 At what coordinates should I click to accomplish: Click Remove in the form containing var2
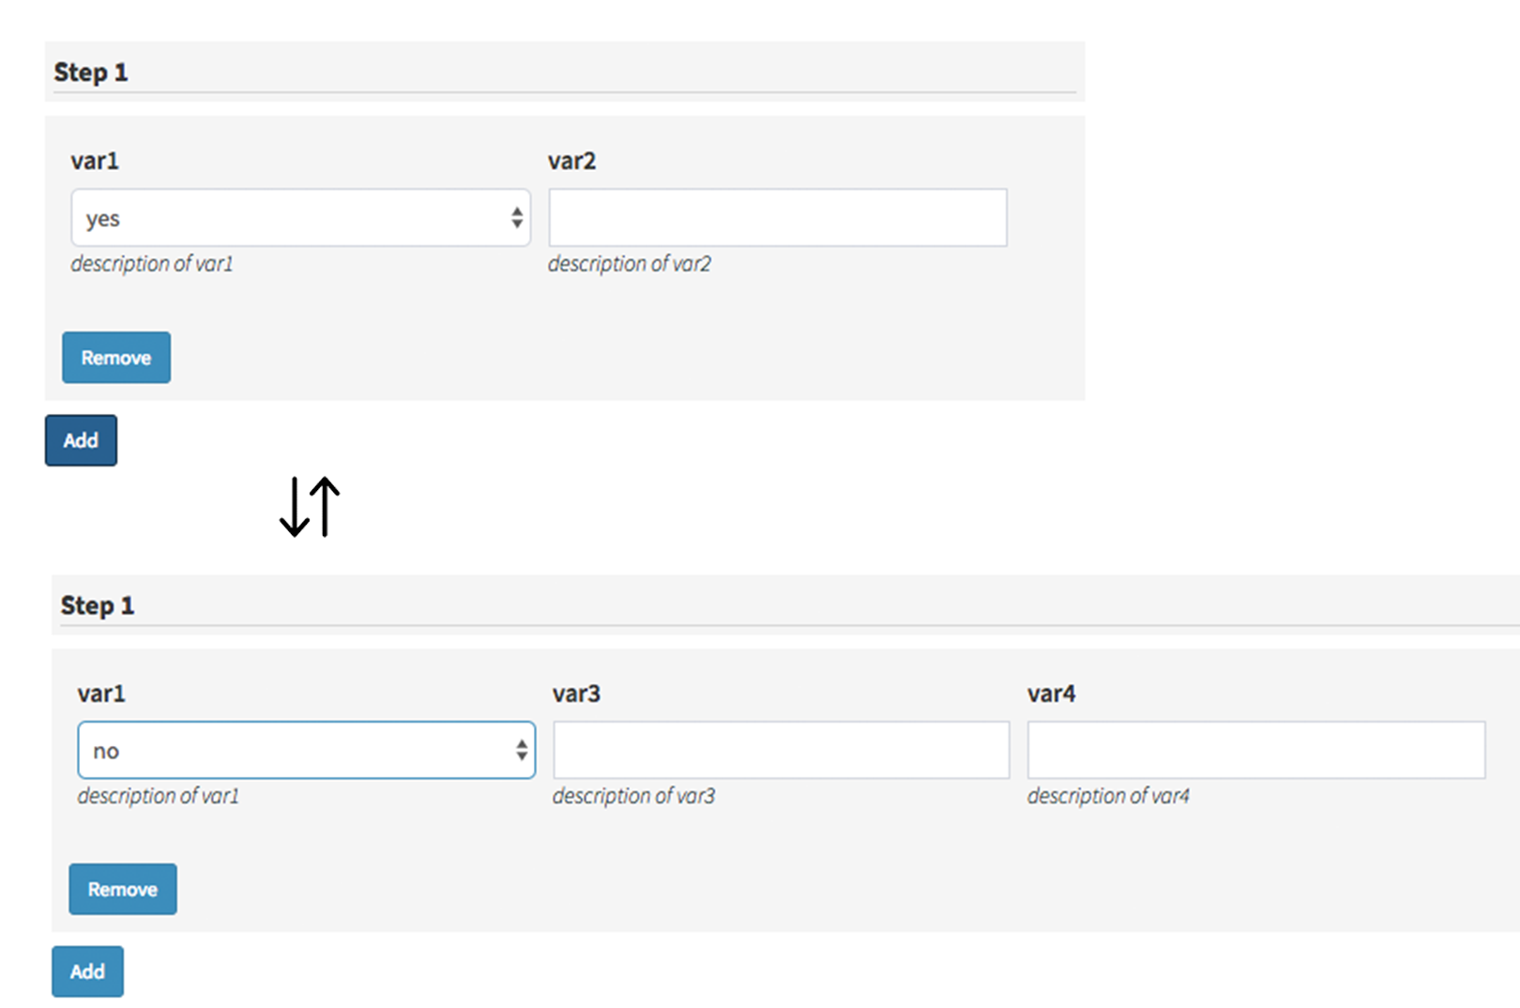coord(116,358)
